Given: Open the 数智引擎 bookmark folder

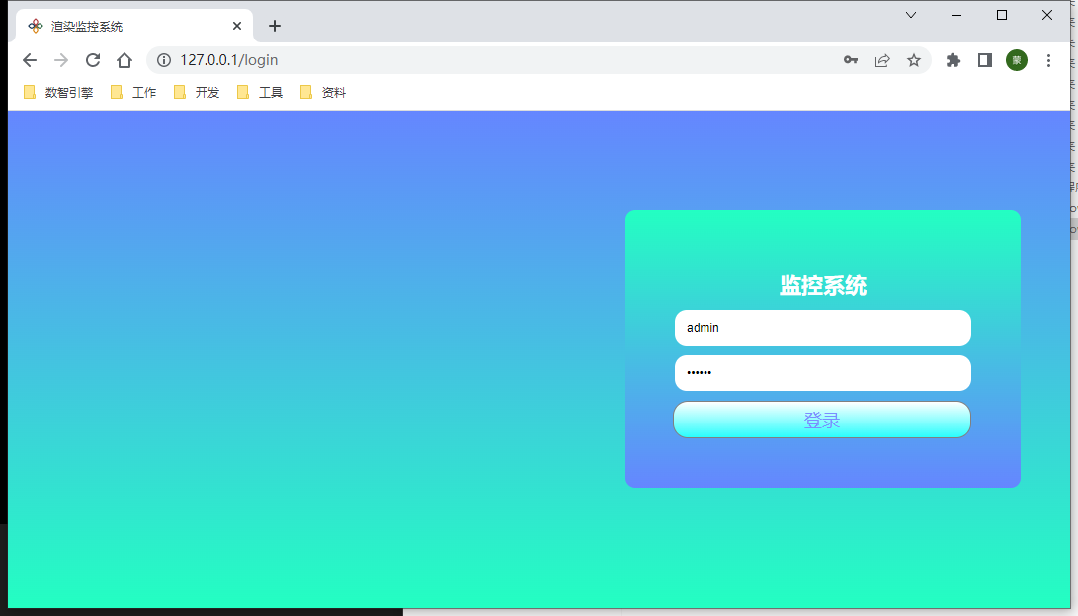Looking at the screenshot, I should [58, 92].
